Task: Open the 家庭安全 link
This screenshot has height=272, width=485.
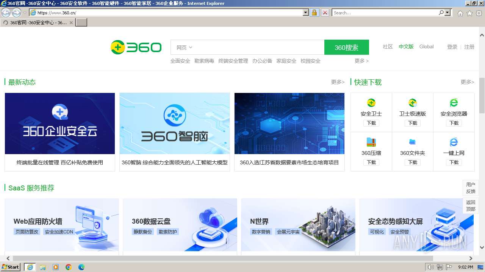Action: point(286,61)
